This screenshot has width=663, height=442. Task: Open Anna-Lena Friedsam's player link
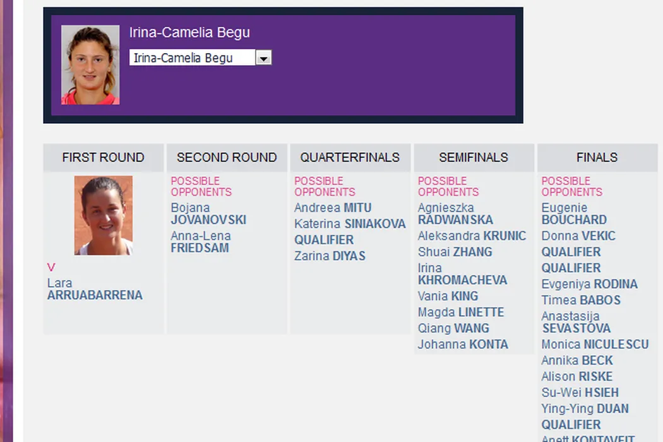click(201, 242)
